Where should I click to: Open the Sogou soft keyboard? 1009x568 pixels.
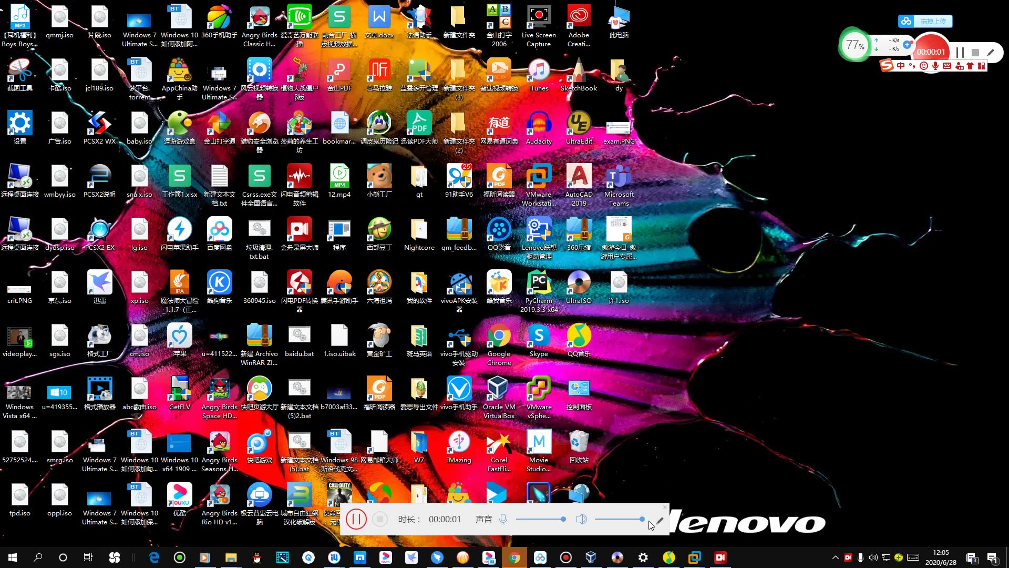947,66
